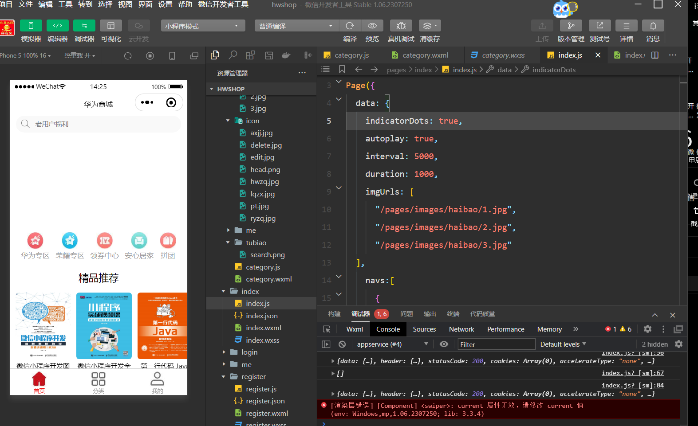
Task: Fold the imgUrls array at line 9
Action: coord(339,188)
